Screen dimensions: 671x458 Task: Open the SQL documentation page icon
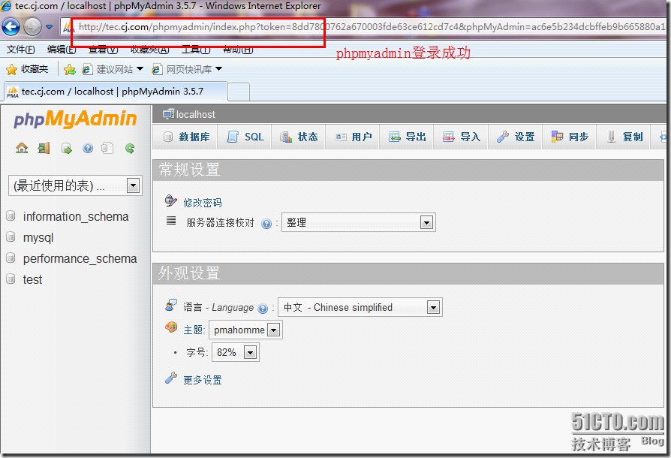(x=107, y=148)
